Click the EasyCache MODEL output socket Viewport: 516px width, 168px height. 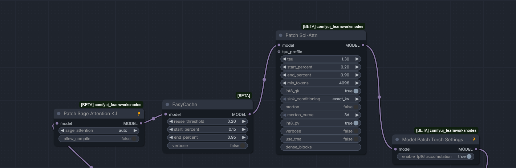pos(249,114)
